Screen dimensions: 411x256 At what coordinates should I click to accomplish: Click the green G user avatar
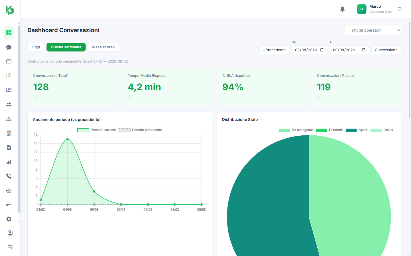(362, 9)
